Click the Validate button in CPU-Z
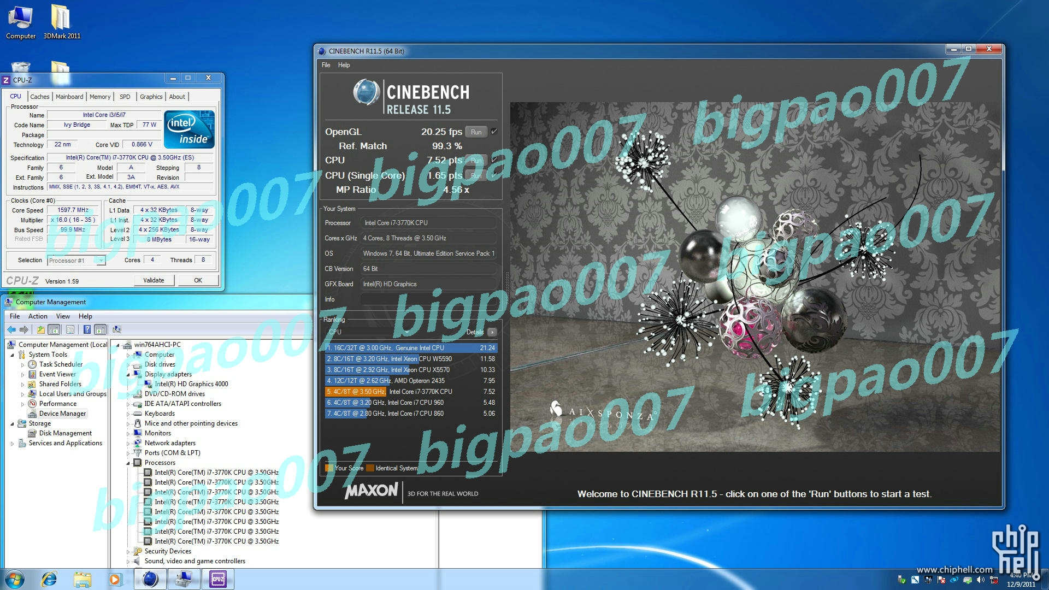The image size is (1049, 590). pos(154,280)
